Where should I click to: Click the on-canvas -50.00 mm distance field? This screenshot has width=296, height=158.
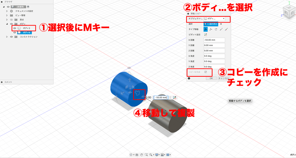pos(160,97)
